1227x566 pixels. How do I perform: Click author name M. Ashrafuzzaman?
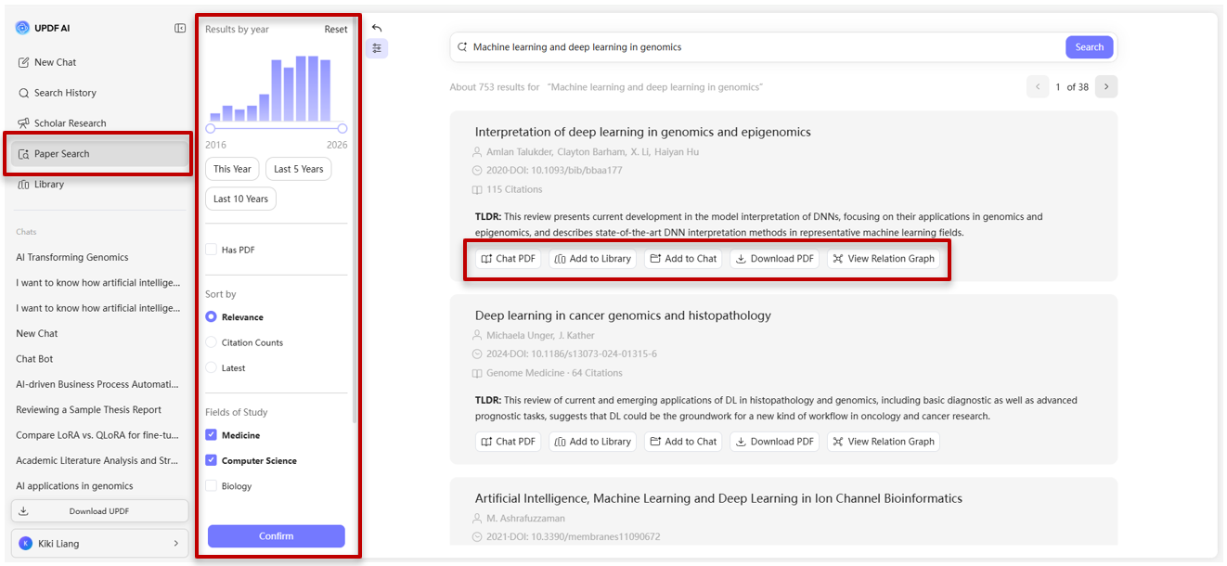tap(525, 519)
